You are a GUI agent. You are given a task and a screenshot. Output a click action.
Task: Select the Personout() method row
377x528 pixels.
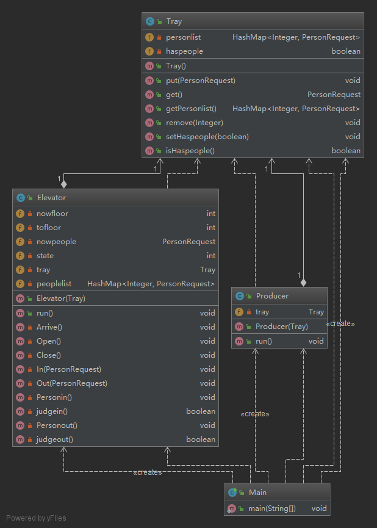(115, 425)
